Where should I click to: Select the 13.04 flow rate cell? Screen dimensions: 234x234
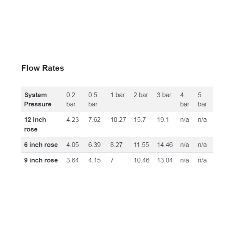165,160
